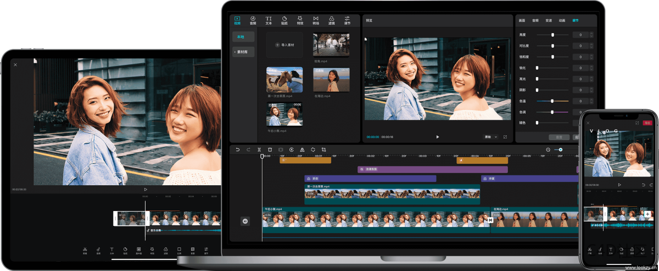The image size is (659, 271).
Task: Close the tablet editor with X
Action: (15, 65)
